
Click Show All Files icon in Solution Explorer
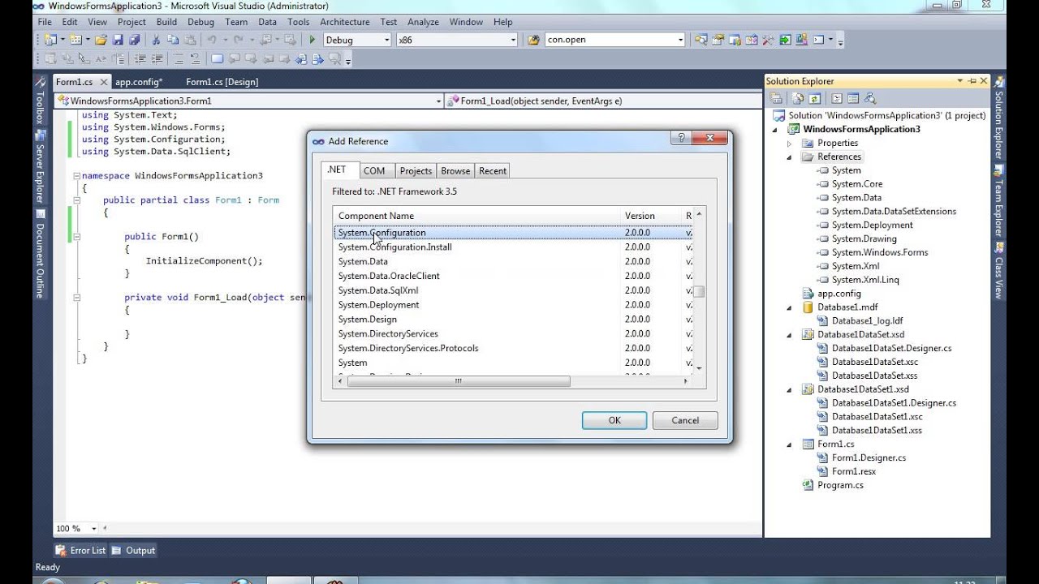[x=798, y=98]
